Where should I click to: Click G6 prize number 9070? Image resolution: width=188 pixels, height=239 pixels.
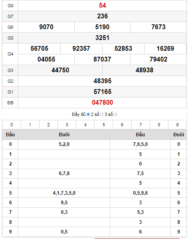46,27
